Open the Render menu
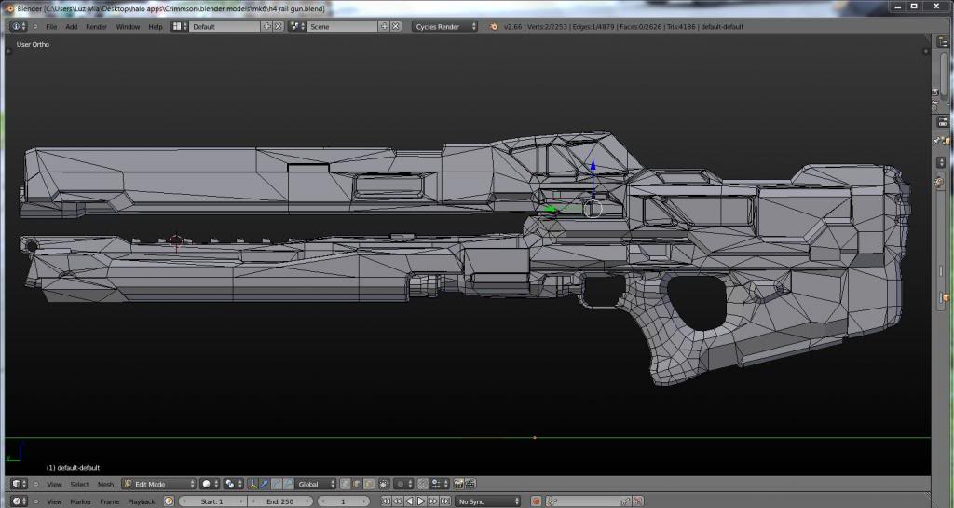 [x=96, y=27]
